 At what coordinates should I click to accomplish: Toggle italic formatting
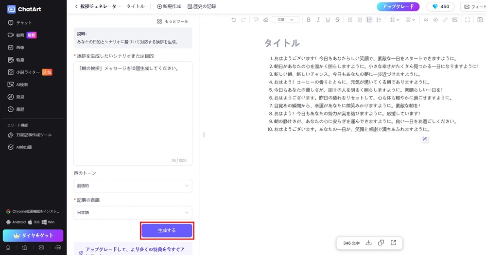pos(318,20)
